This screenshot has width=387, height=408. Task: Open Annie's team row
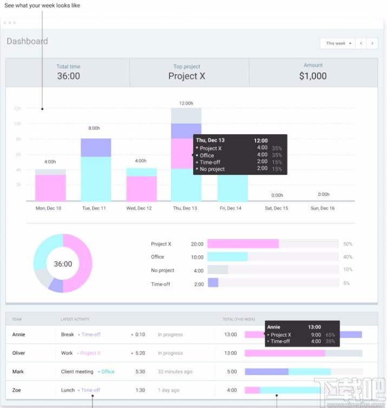click(x=192, y=334)
